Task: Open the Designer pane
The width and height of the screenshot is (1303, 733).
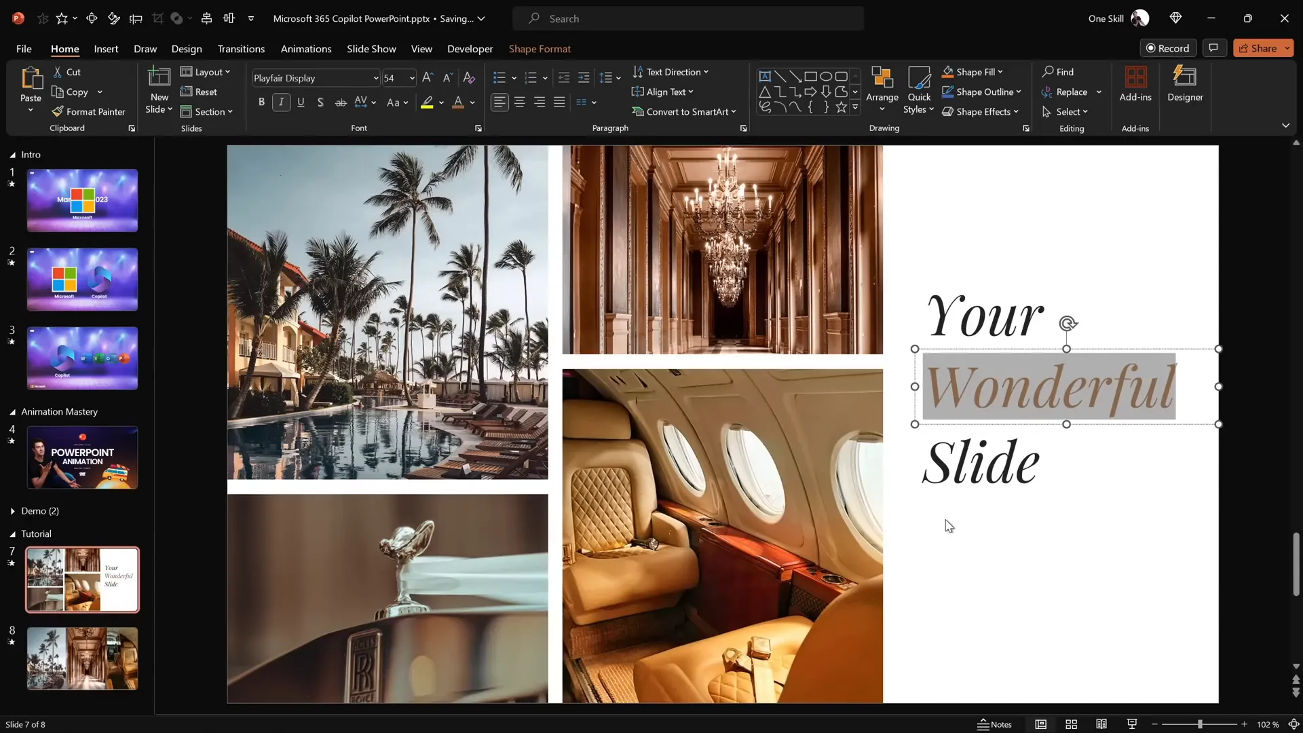Action: click(1185, 84)
